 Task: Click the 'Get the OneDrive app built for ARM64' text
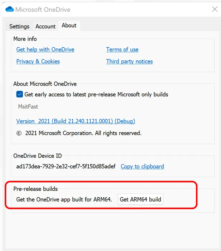(x=64, y=199)
